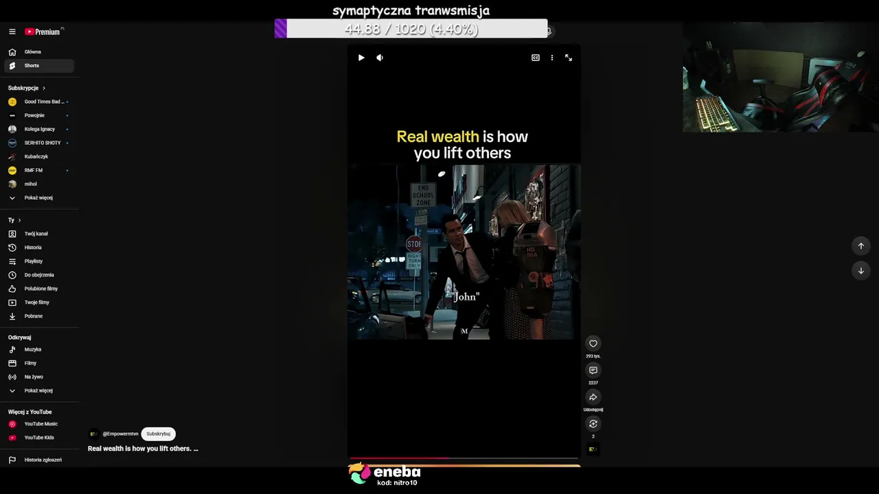Click the YouTube Premium logo
Image resolution: width=879 pixels, height=494 pixels.
(43, 32)
